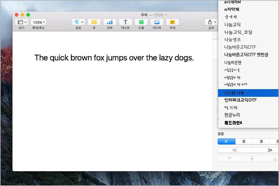Insert a shape with 도형 icon
The height and width of the screenshot is (186, 279).
[141, 22]
